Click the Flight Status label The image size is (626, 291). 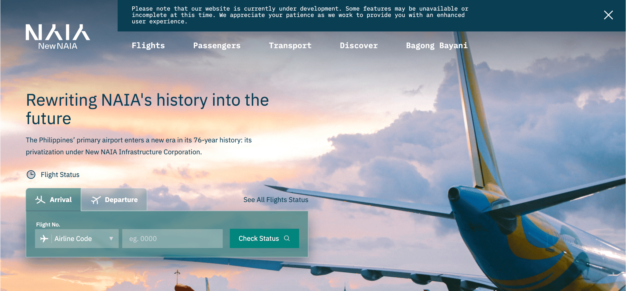[60, 175]
